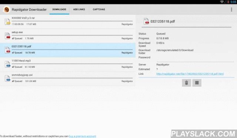The width and height of the screenshot is (237, 138).
Task: Click the status bar clock
Action: click(233, 2)
